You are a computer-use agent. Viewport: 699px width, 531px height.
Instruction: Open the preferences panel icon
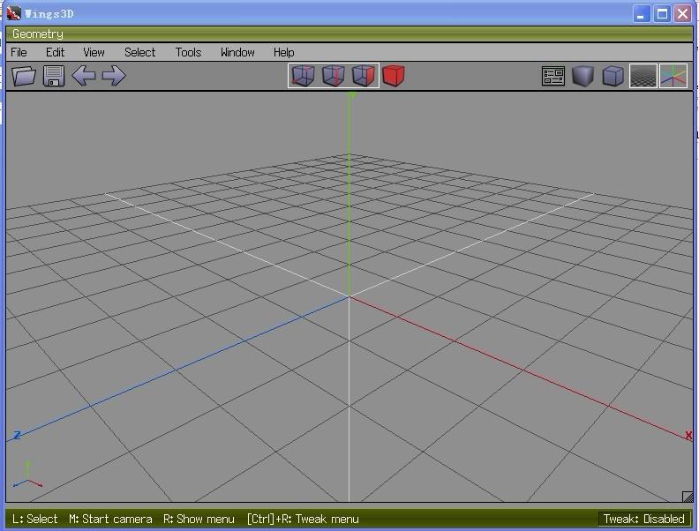(553, 76)
